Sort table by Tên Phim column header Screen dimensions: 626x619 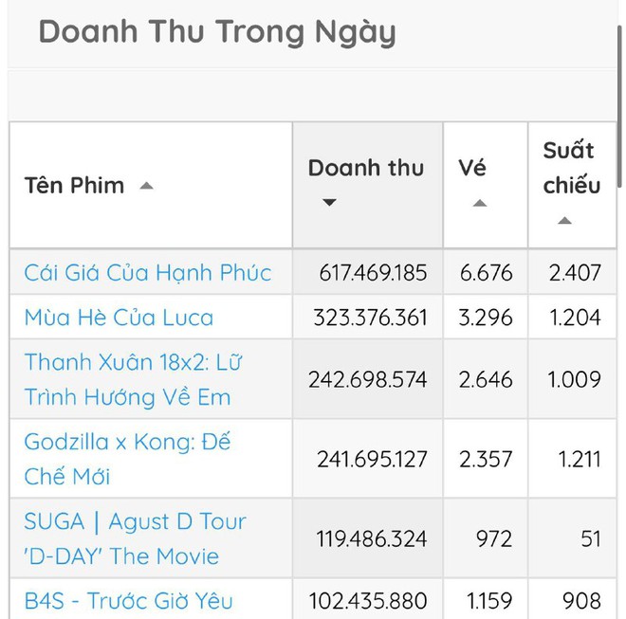[75, 186]
